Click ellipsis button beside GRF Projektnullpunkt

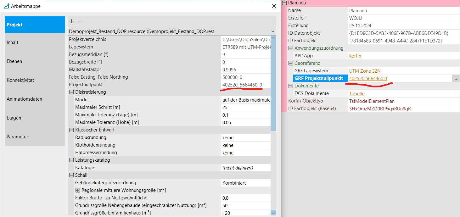(456, 79)
